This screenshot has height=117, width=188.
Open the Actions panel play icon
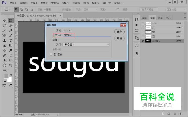click(x=137, y=25)
